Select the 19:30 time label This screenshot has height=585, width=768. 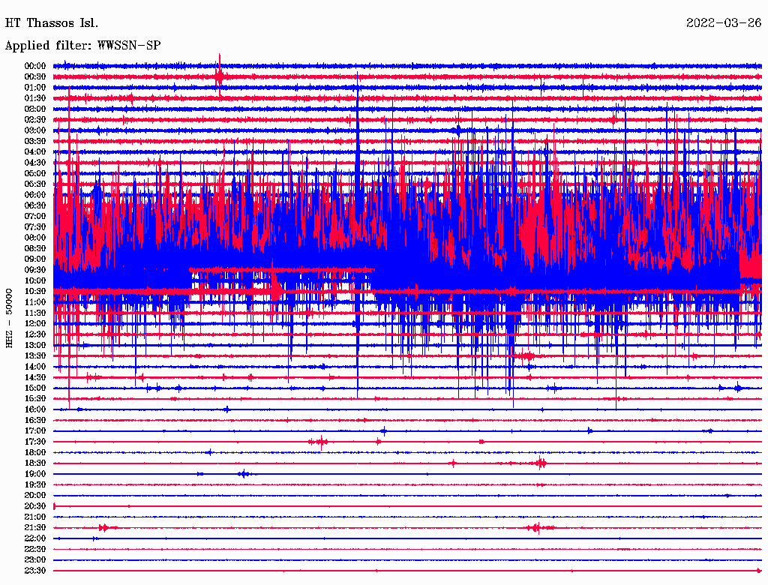click(x=35, y=484)
